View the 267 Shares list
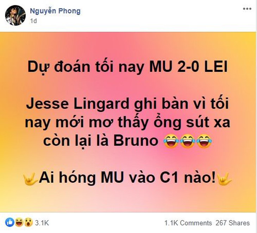The image size is (257, 233). [233, 223]
